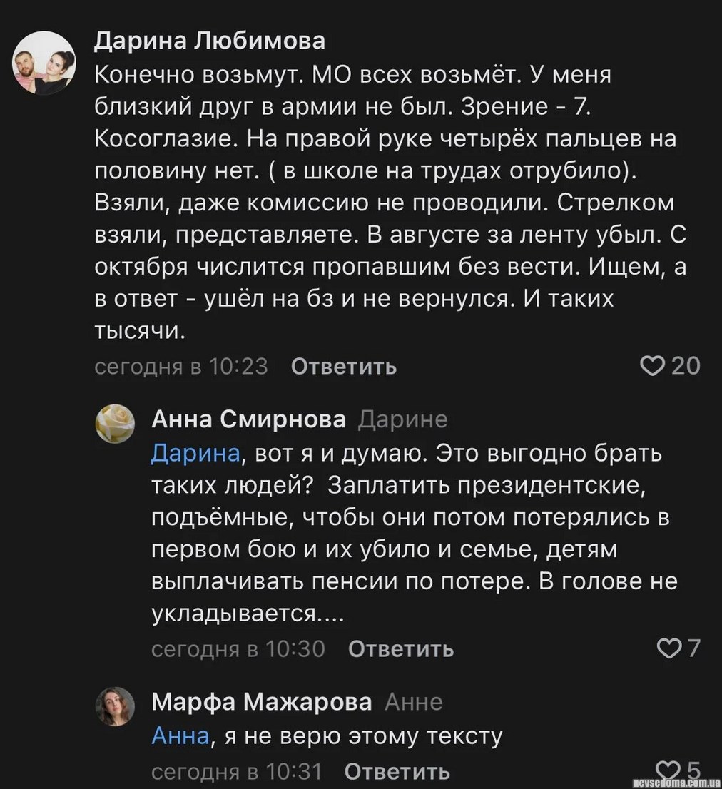Reply to Марфа Мажарова's comment
Screen dimensions: 722x789
coord(397,772)
